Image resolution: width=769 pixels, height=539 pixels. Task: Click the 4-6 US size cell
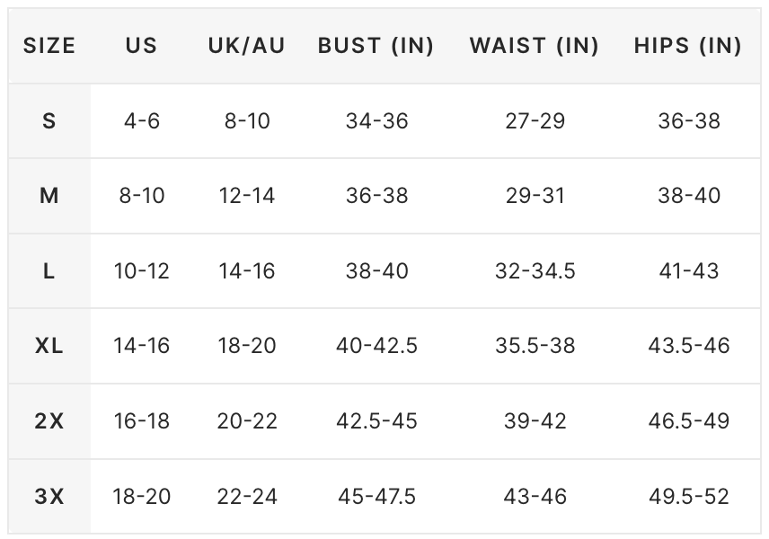point(142,120)
